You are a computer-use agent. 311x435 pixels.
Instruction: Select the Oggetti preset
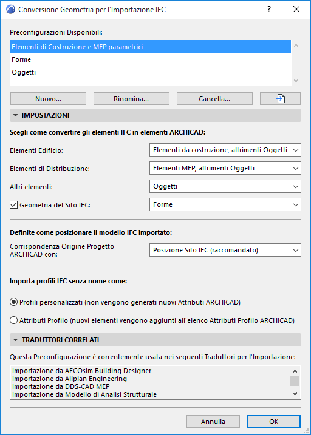coord(150,72)
